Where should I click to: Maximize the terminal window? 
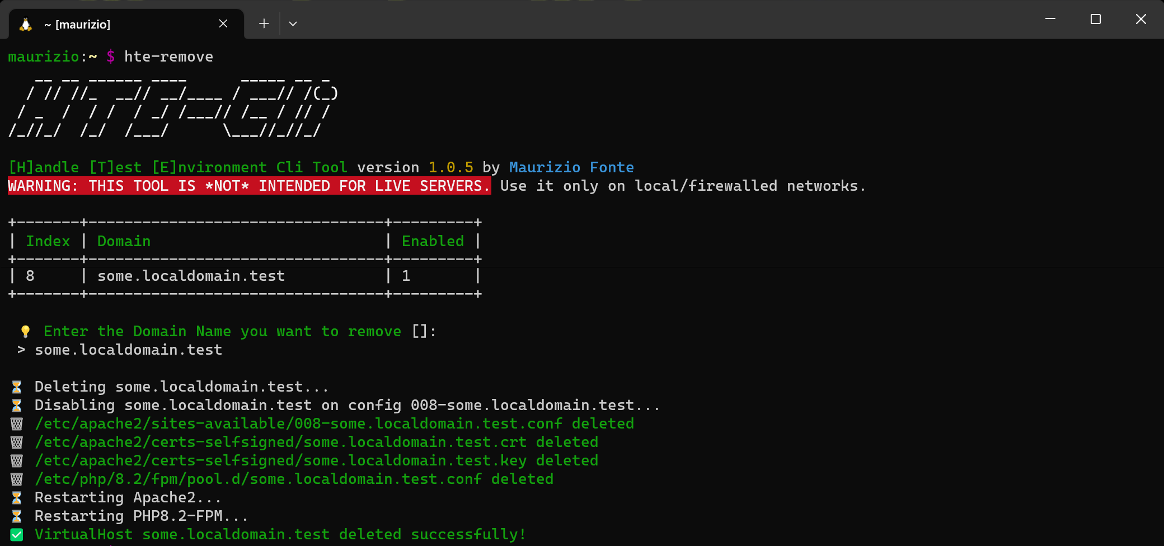pos(1096,19)
